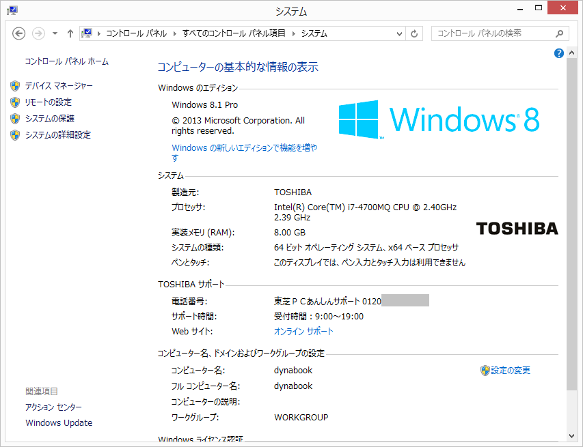Select the コントロール パネル breadcrumb item
This screenshot has width=583, height=447.
(136, 33)
